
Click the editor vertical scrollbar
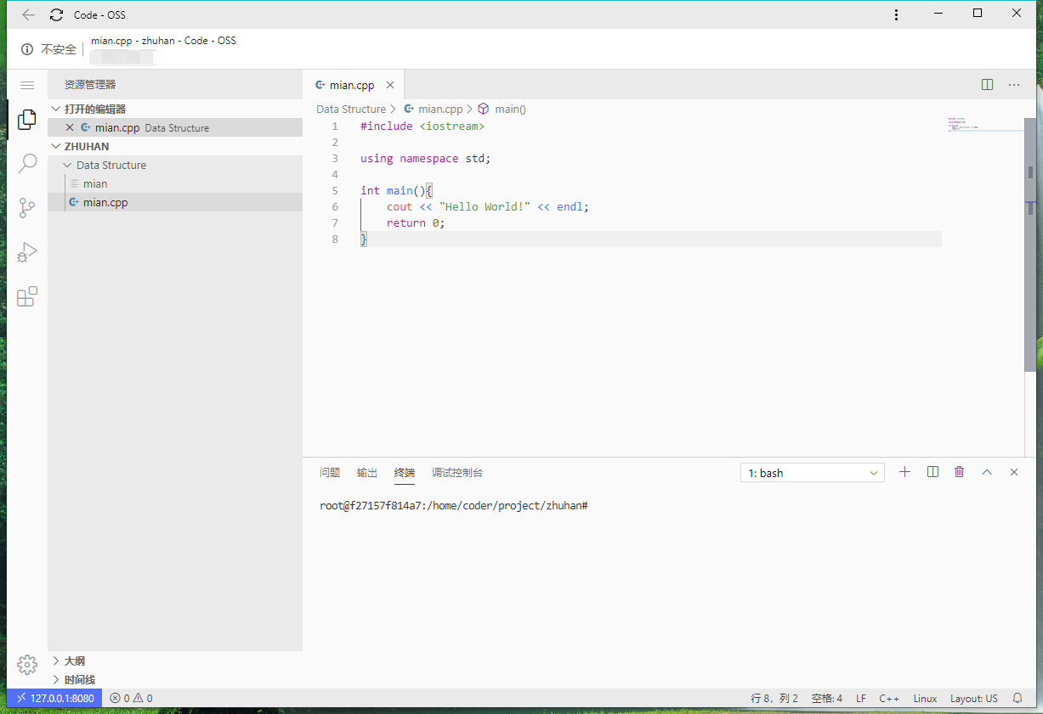[x=1030, y=245]
